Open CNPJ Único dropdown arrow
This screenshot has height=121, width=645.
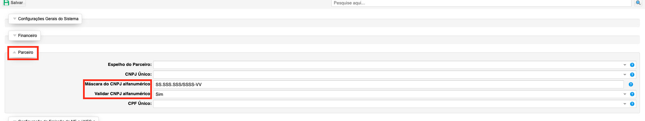pos(625,75)
